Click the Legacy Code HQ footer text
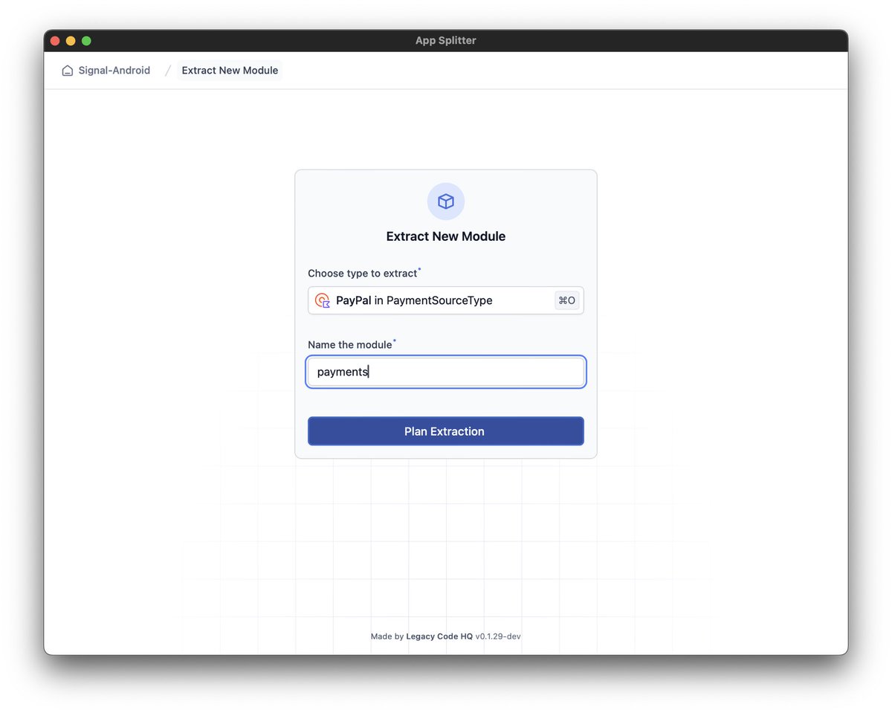The width and height of the screenshot is (892, 713). 439,636
